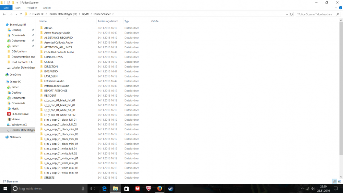The image size is (343, 193).
Task: Open Ford Raptor U.S.A sidebar folder
Action: (22, 62)
